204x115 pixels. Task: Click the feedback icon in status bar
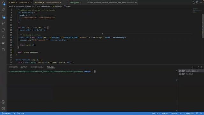197,113
